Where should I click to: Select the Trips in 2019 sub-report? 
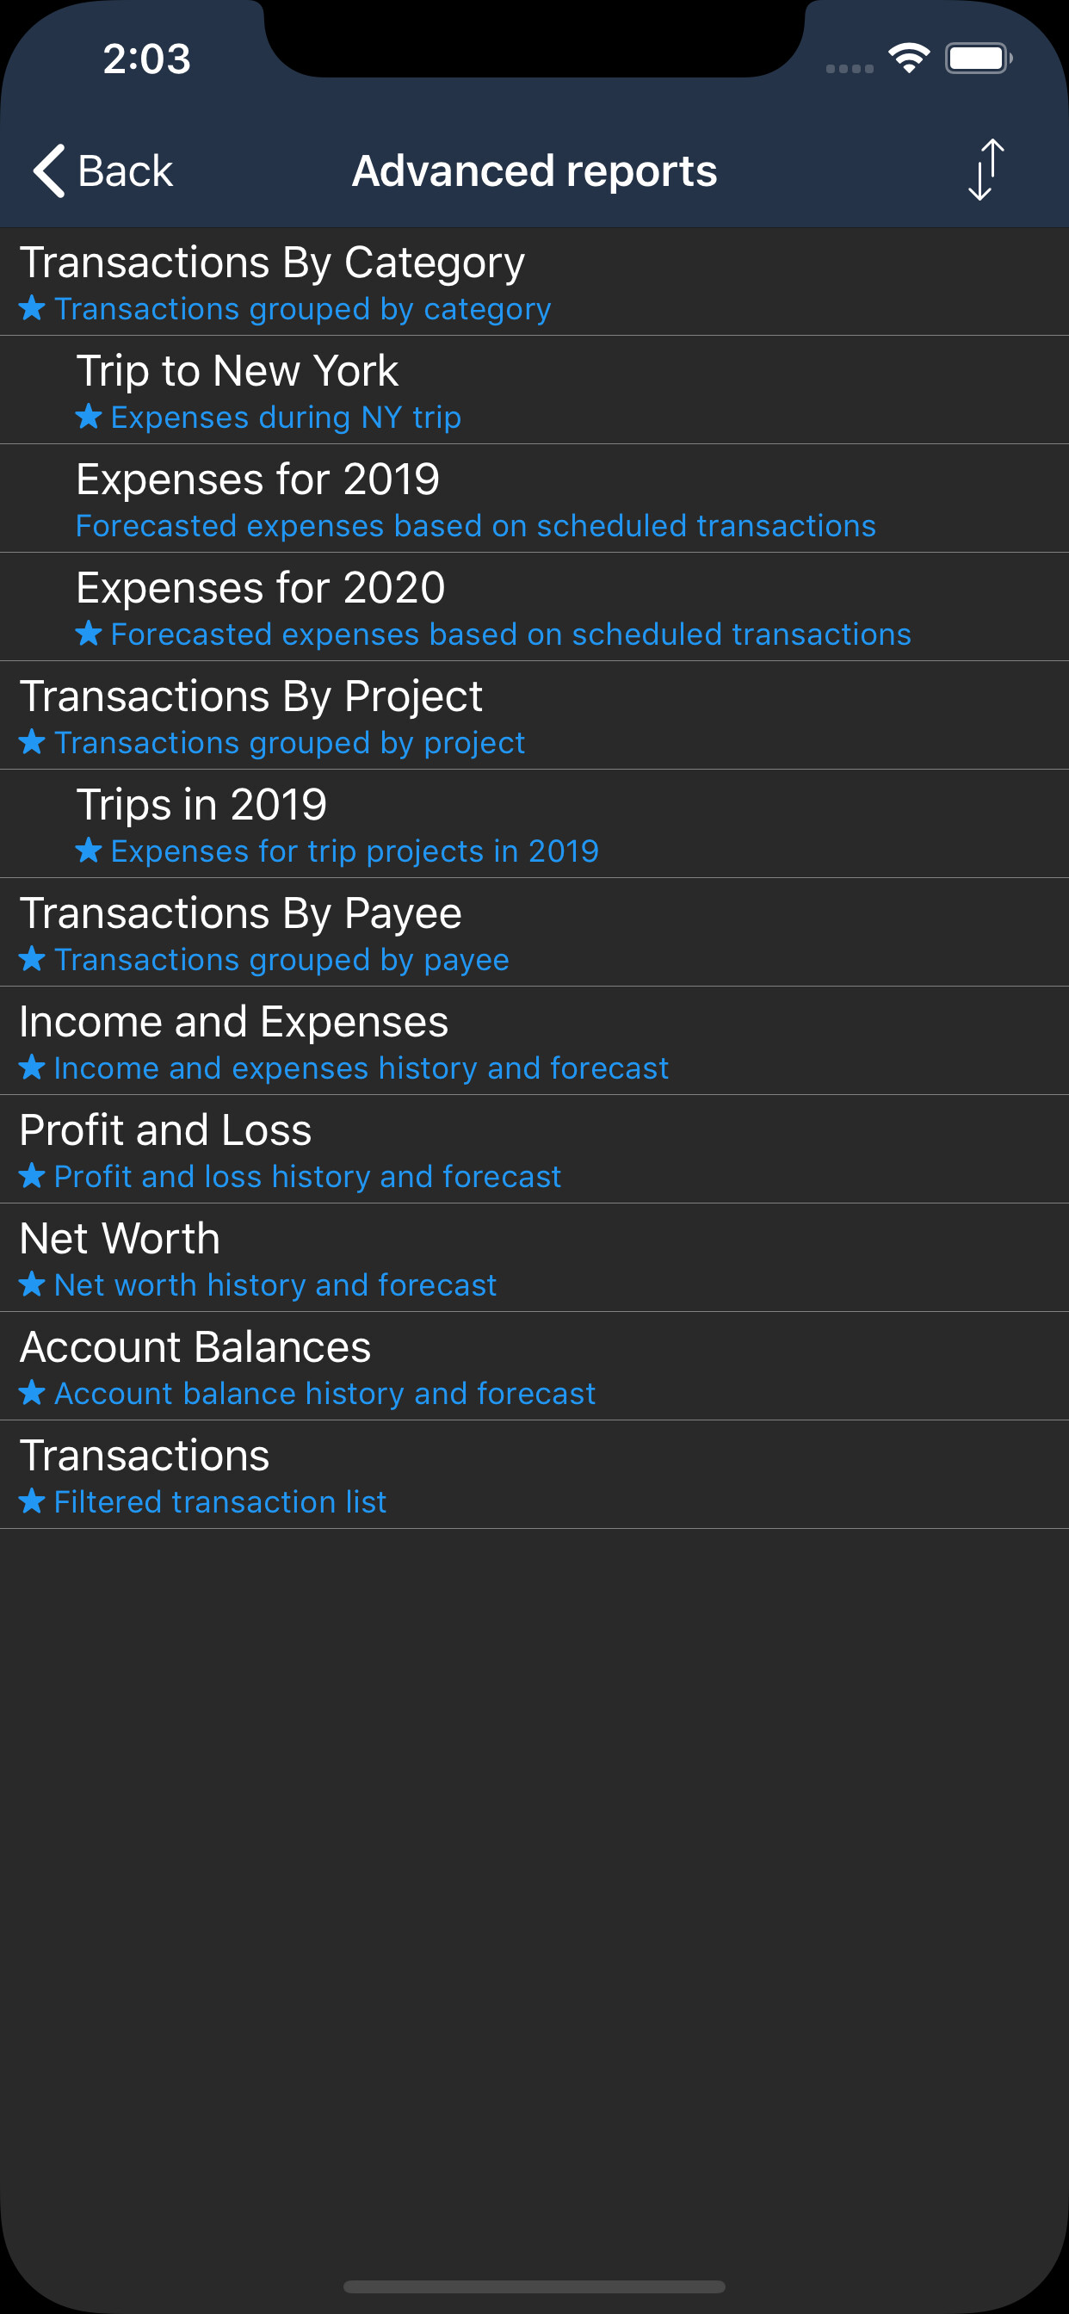coord(534,824)
